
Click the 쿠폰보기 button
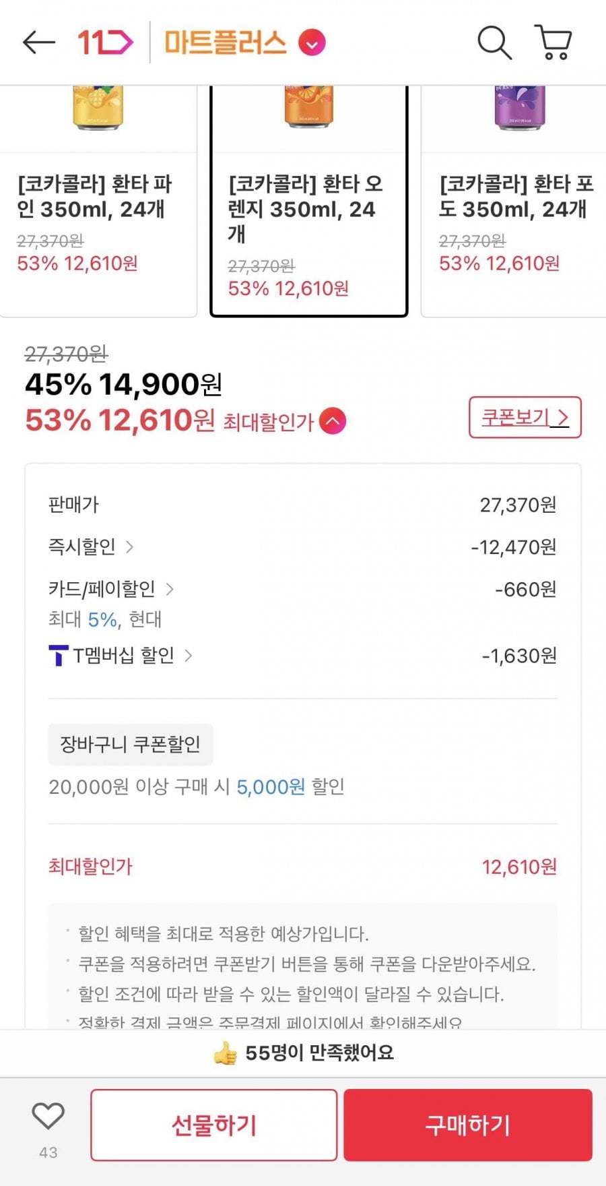525,418
